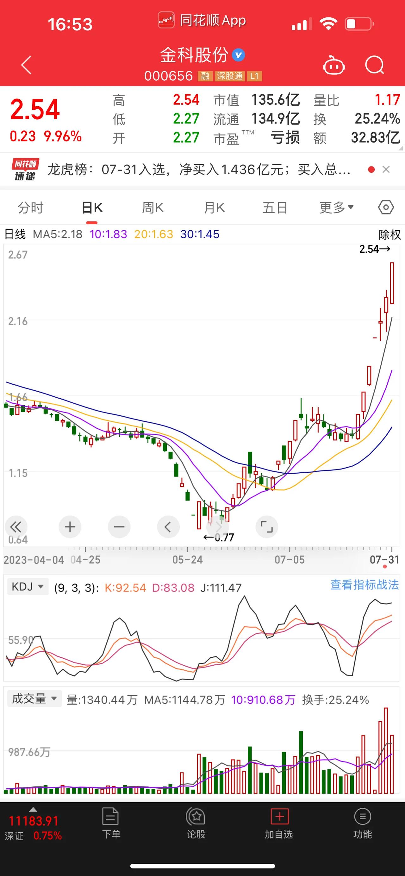This screenshot has height=876, width=405.
Task: Switch to 分时 tab
Action: point(31,208)
